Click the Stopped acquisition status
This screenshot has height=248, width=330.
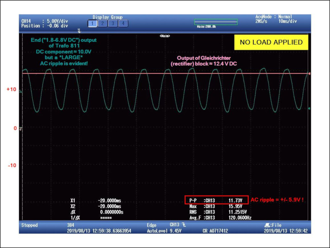click(29, 225)
